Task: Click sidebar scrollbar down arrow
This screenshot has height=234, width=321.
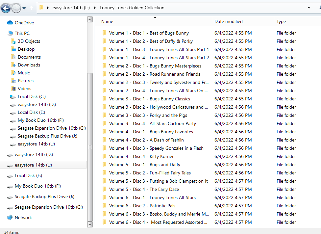Action: coord(90,224)
